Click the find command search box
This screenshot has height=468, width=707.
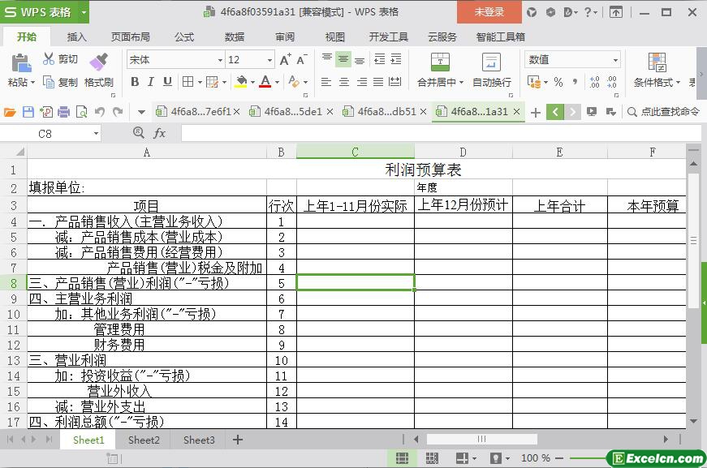point(664,111)
